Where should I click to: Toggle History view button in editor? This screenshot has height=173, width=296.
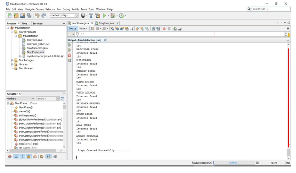83,28
